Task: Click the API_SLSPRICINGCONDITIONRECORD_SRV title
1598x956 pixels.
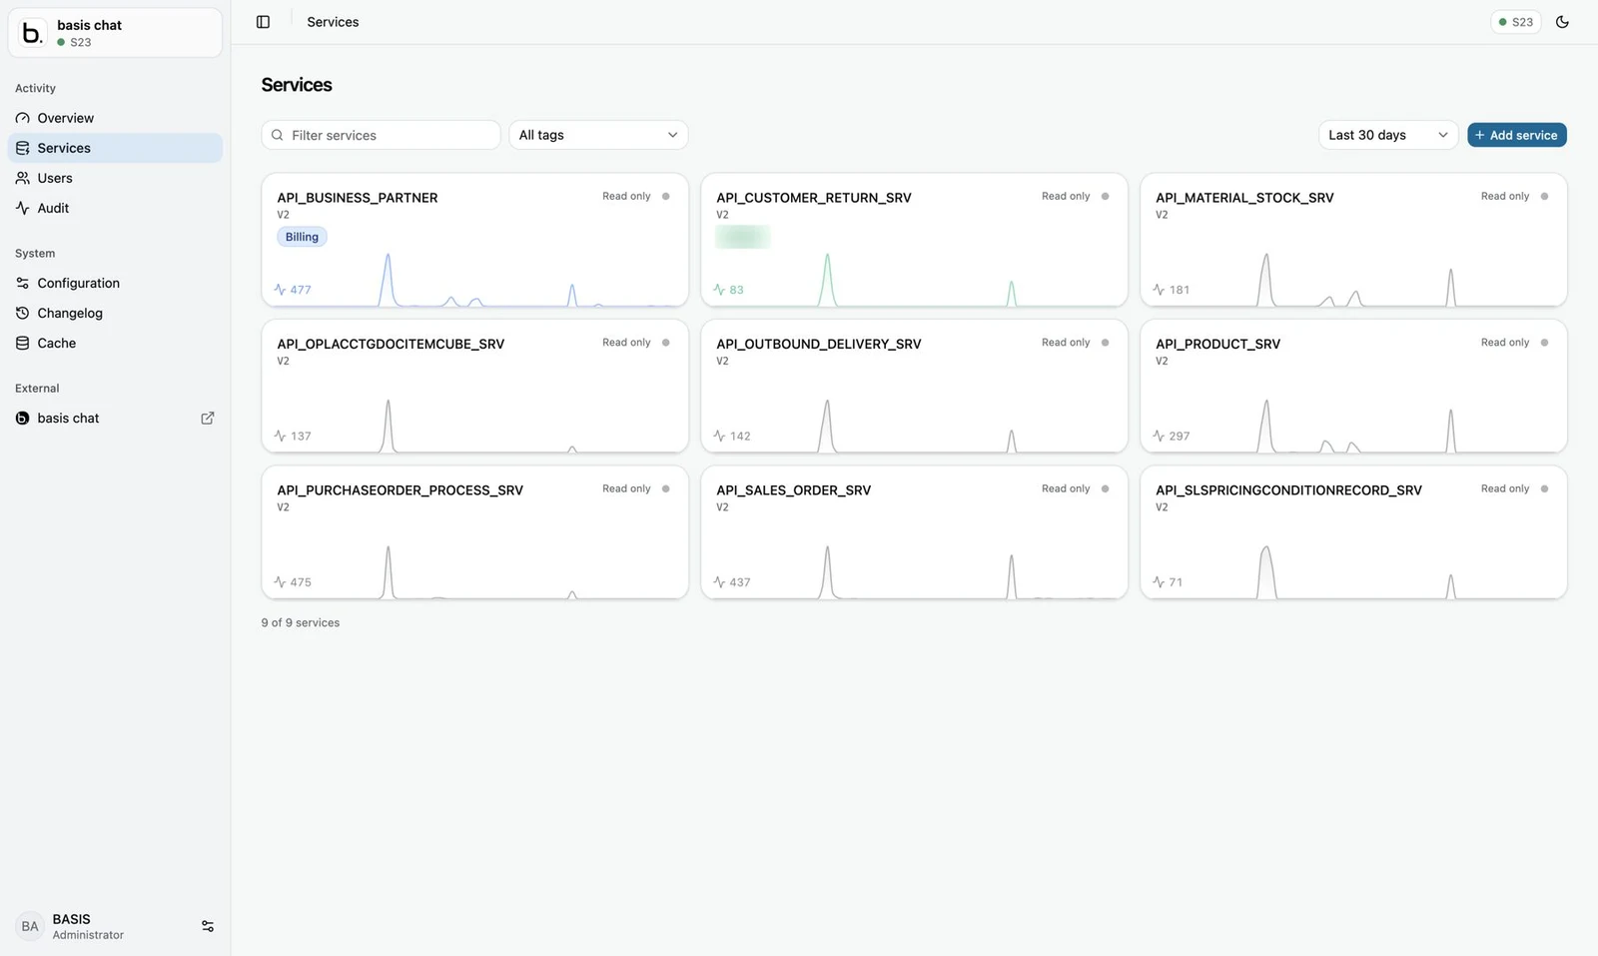Action: click(1288, 490)
